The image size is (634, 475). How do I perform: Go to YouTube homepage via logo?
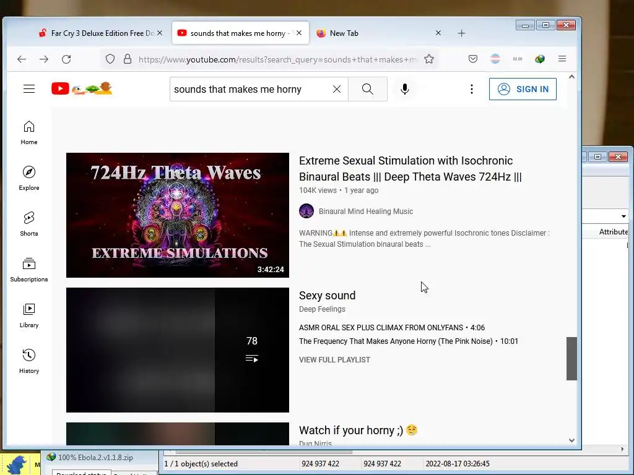[82, 88]
